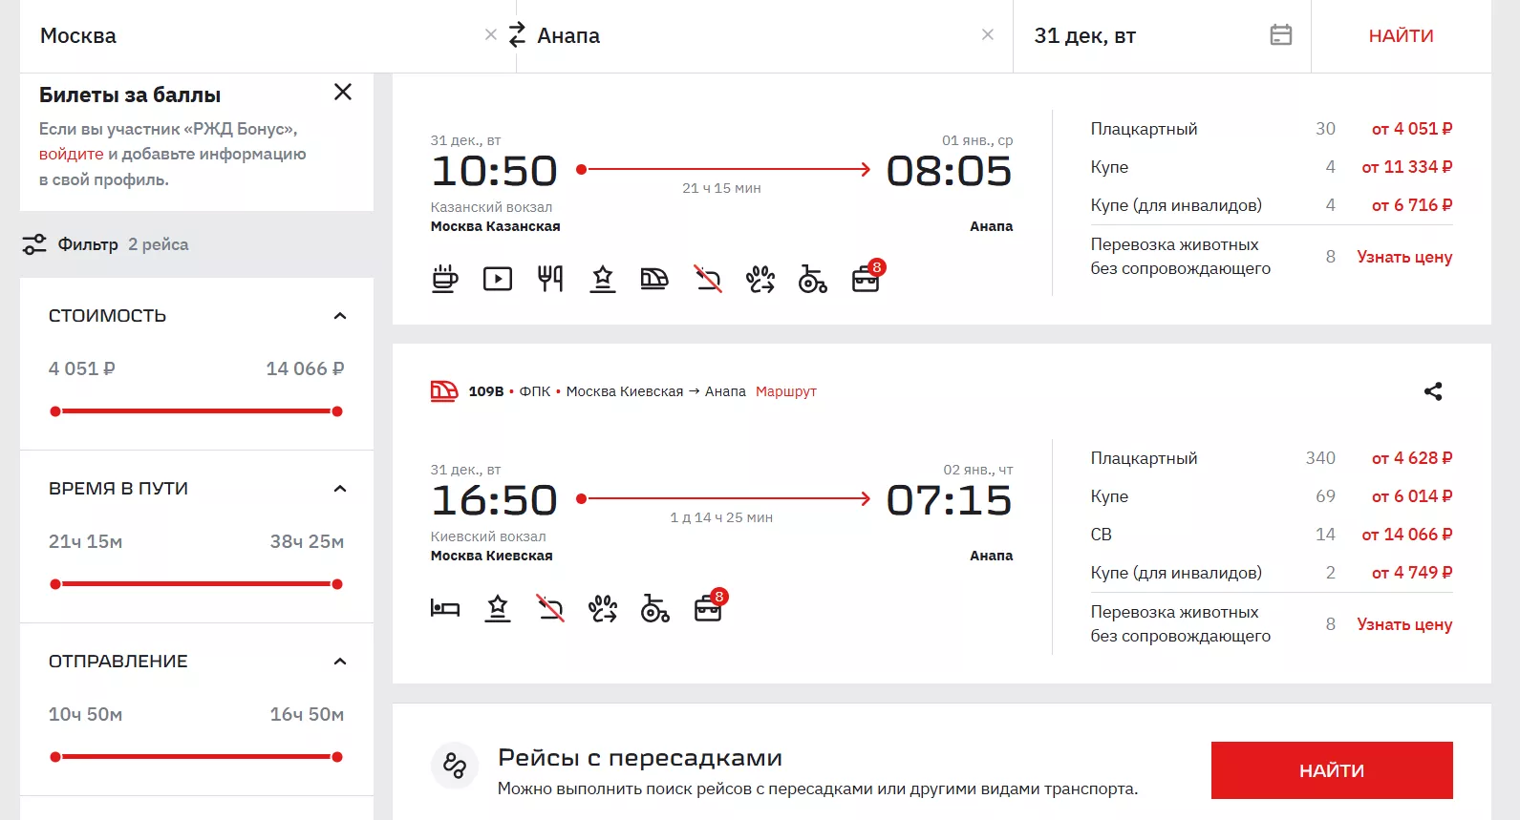Click pet transport paw icon, first train
This screenshot has width=1520, height=820.
point(760,279)
